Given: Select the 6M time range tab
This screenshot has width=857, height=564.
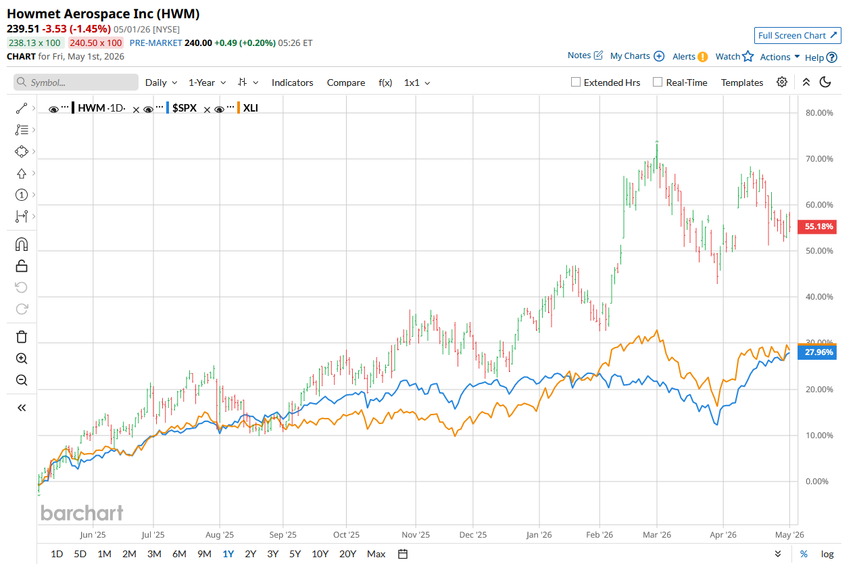Looking at the screenshot, I should pos(179,554).
